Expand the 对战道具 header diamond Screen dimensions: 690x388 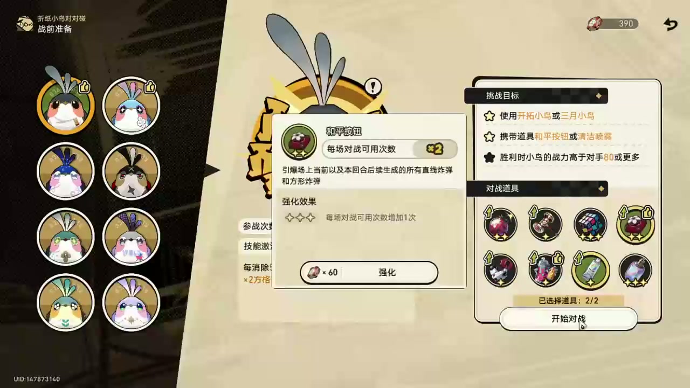coord(601,189)
